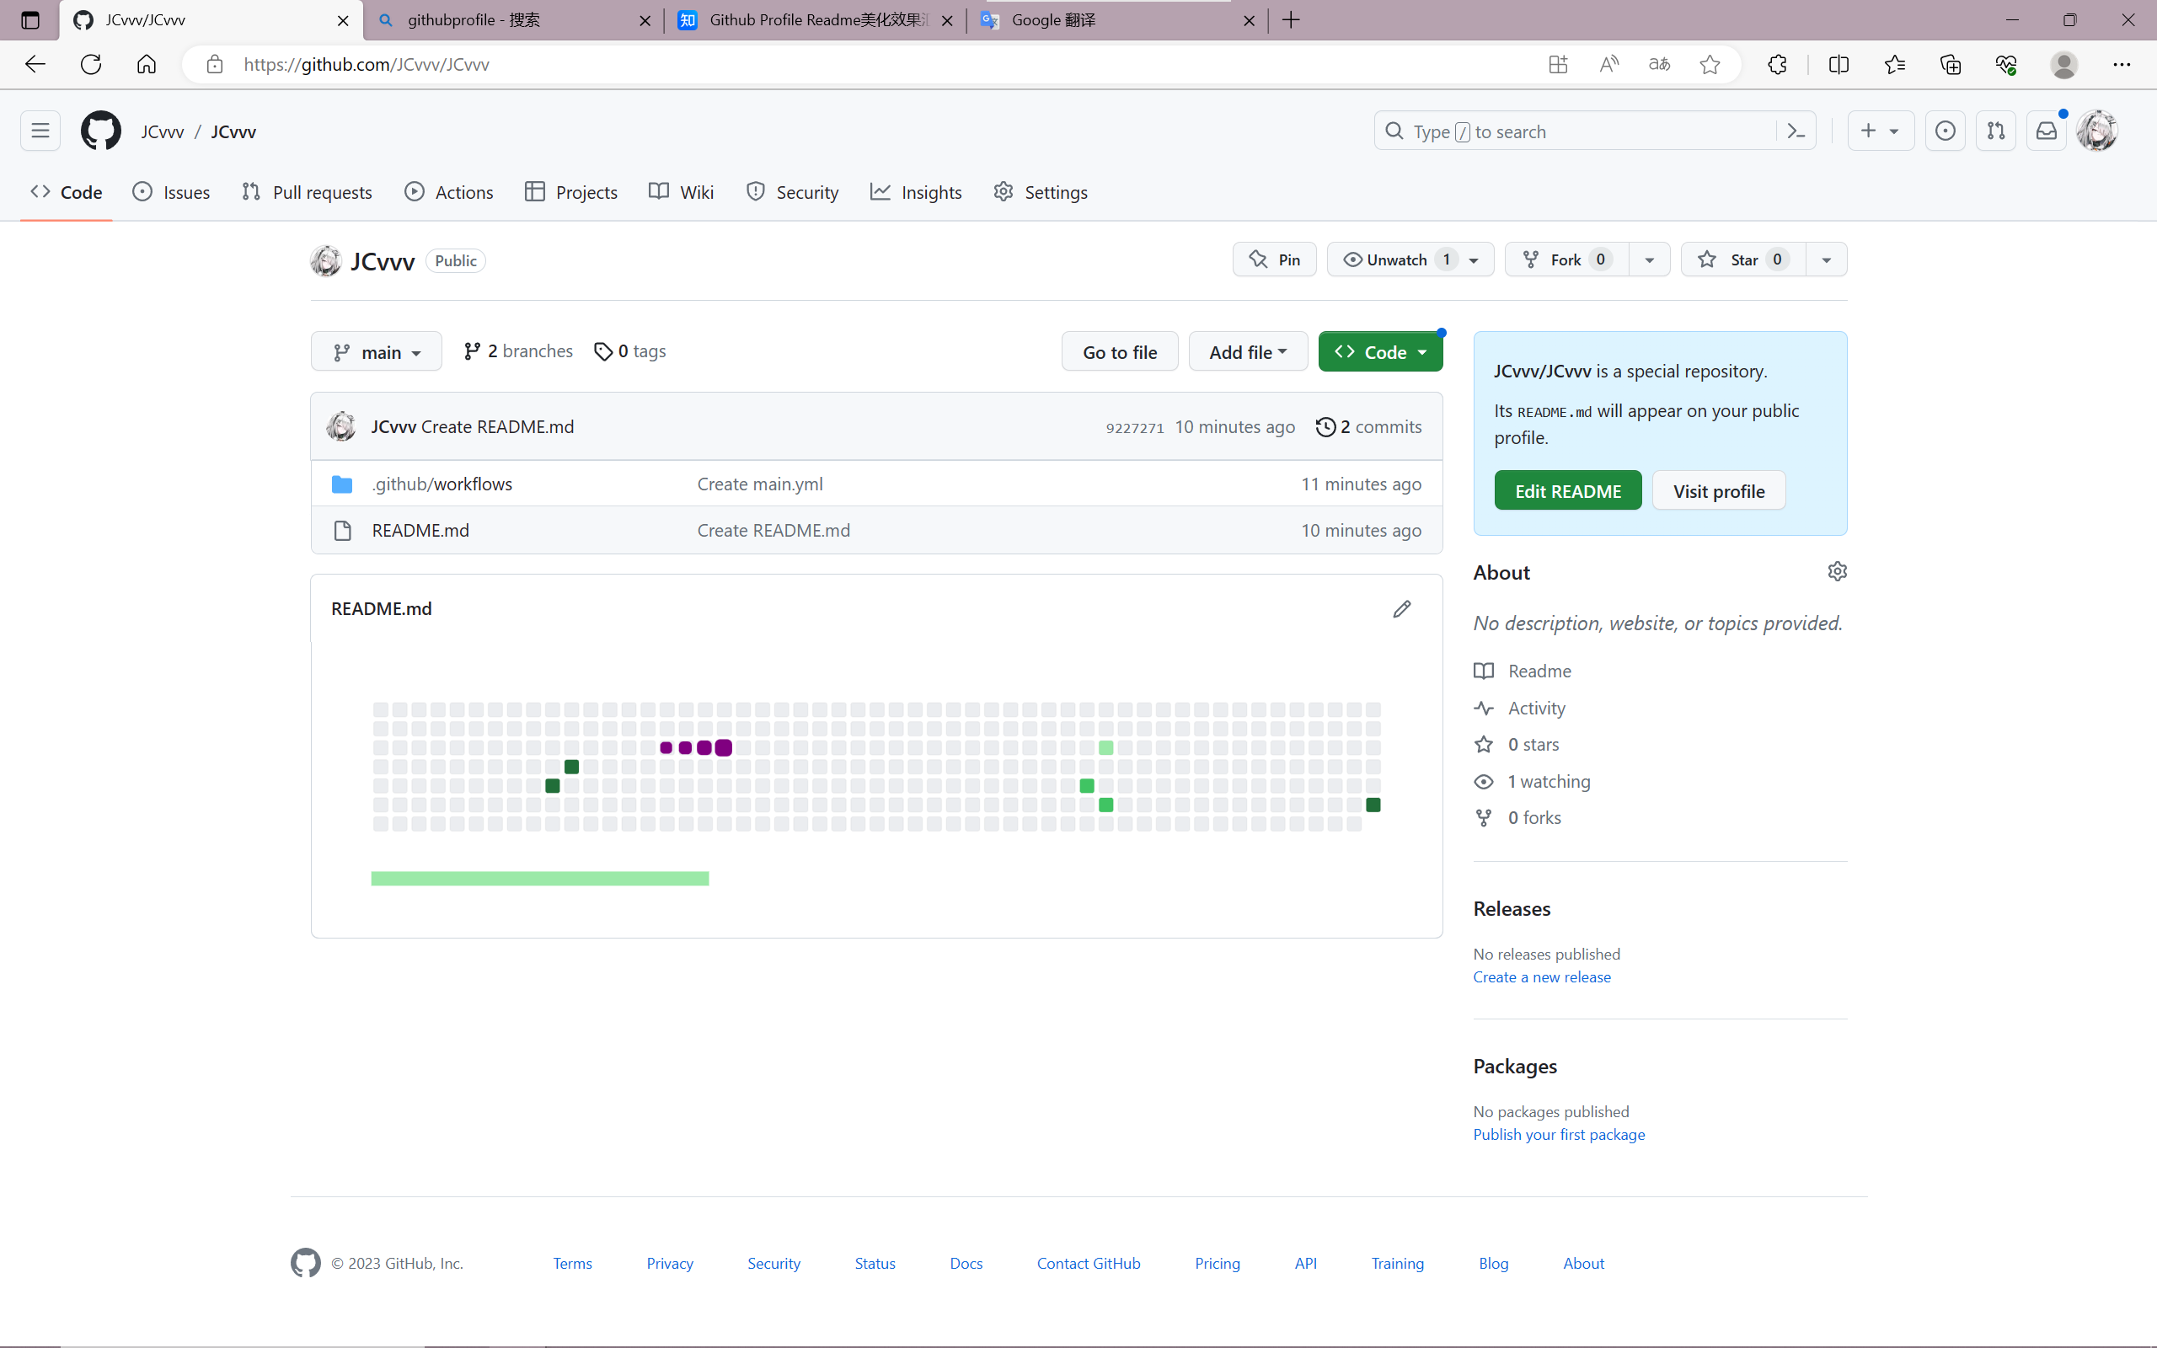Add page to favorites with the star icon
The height and width of the screenshot is (1348, 2157).
[x=1710, y=64]
